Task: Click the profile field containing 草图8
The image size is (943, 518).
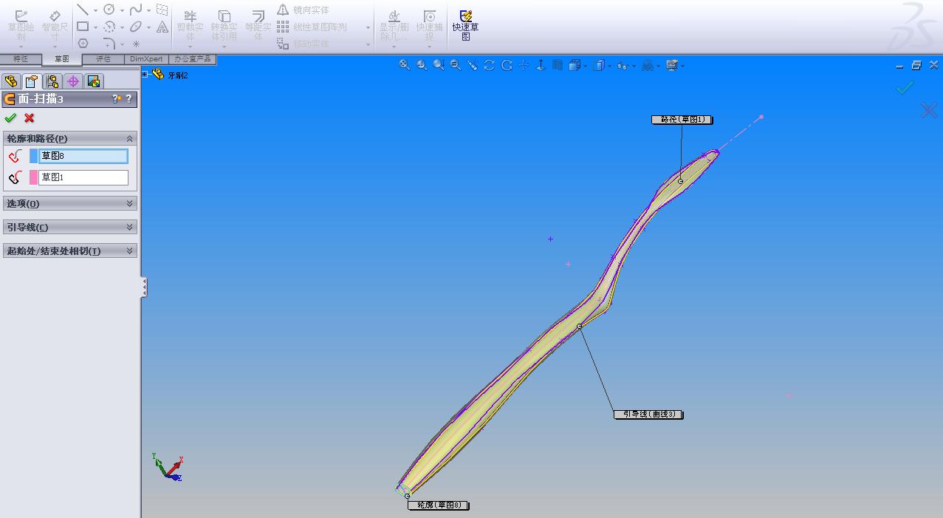Action: [x=83, y=156]
